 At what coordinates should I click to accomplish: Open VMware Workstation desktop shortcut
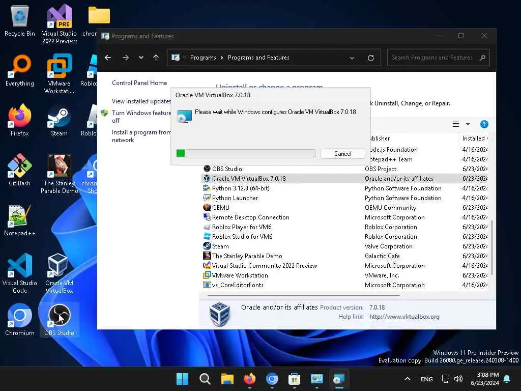tap(59, 74)
